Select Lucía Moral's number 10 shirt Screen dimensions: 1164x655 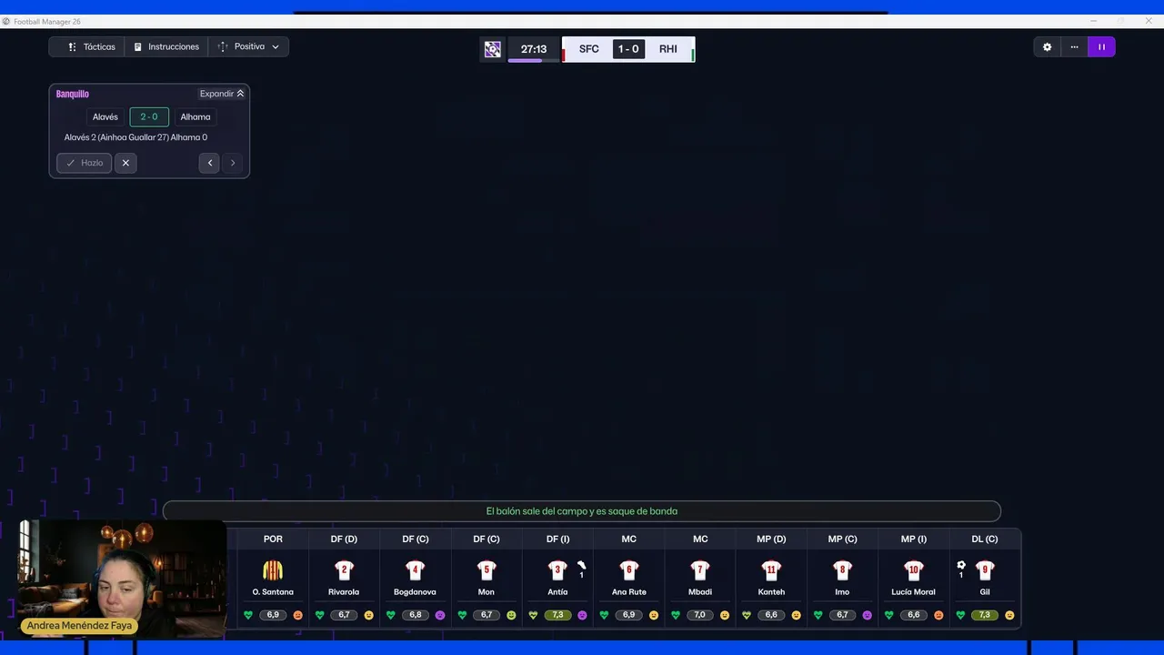pos(913,570)
